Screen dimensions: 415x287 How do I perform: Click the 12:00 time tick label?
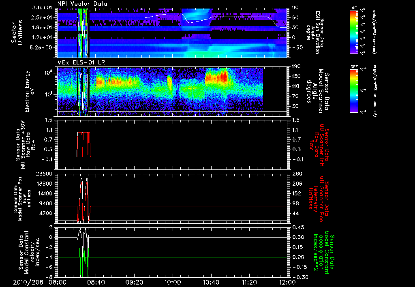click(x=287, y=282)
